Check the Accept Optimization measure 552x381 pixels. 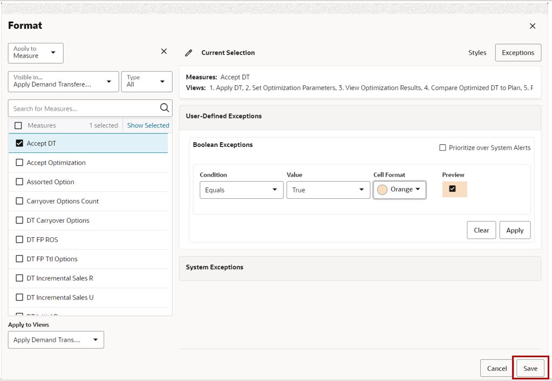(18, 162)
